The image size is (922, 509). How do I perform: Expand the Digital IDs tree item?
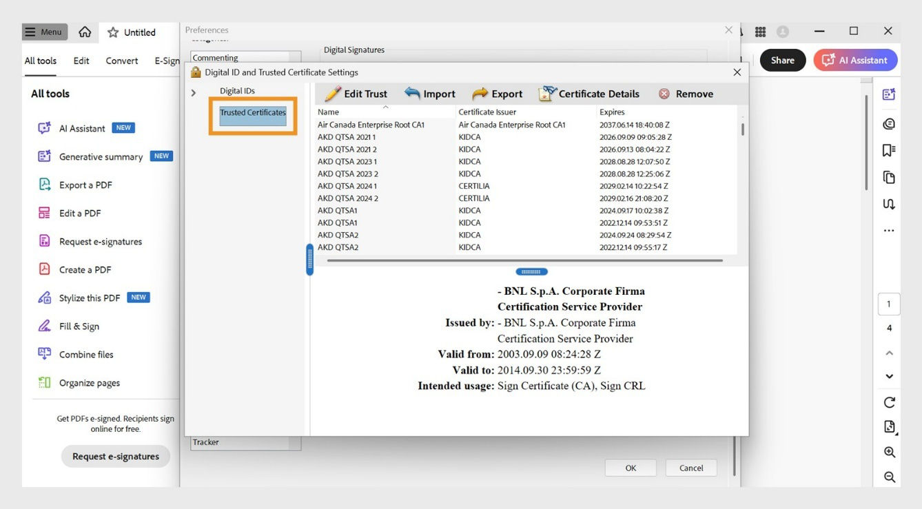[193, 92]
